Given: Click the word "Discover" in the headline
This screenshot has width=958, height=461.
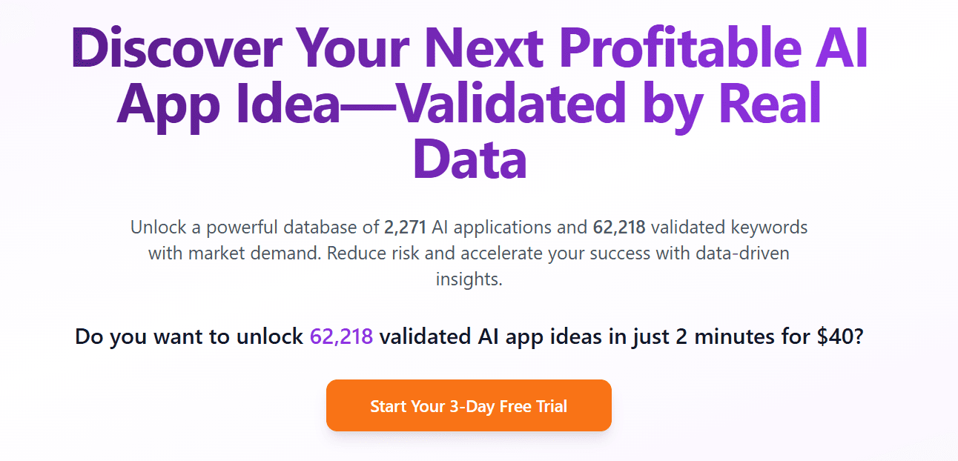Looking at the screenshot, I should [x=178, y=50].
